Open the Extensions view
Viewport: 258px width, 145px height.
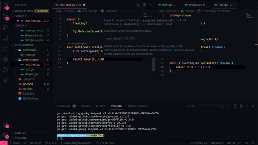tap(5, 49)
